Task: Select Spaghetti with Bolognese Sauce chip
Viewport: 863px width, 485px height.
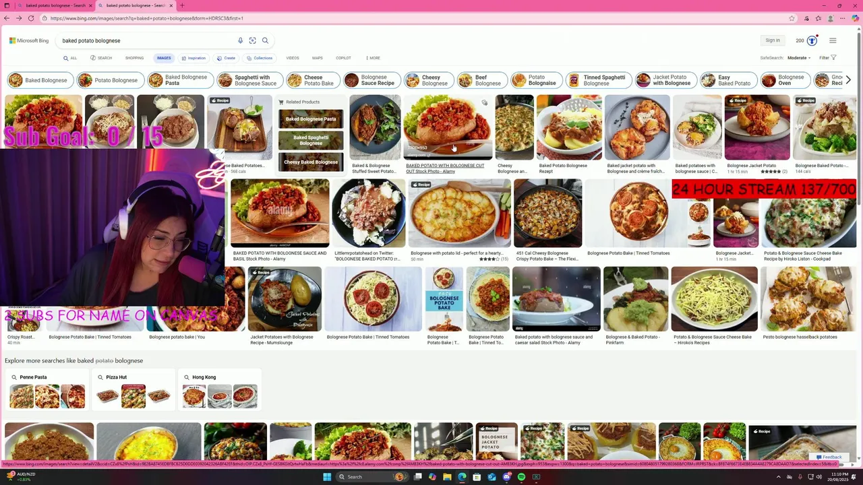Action: tap(248, 80)
